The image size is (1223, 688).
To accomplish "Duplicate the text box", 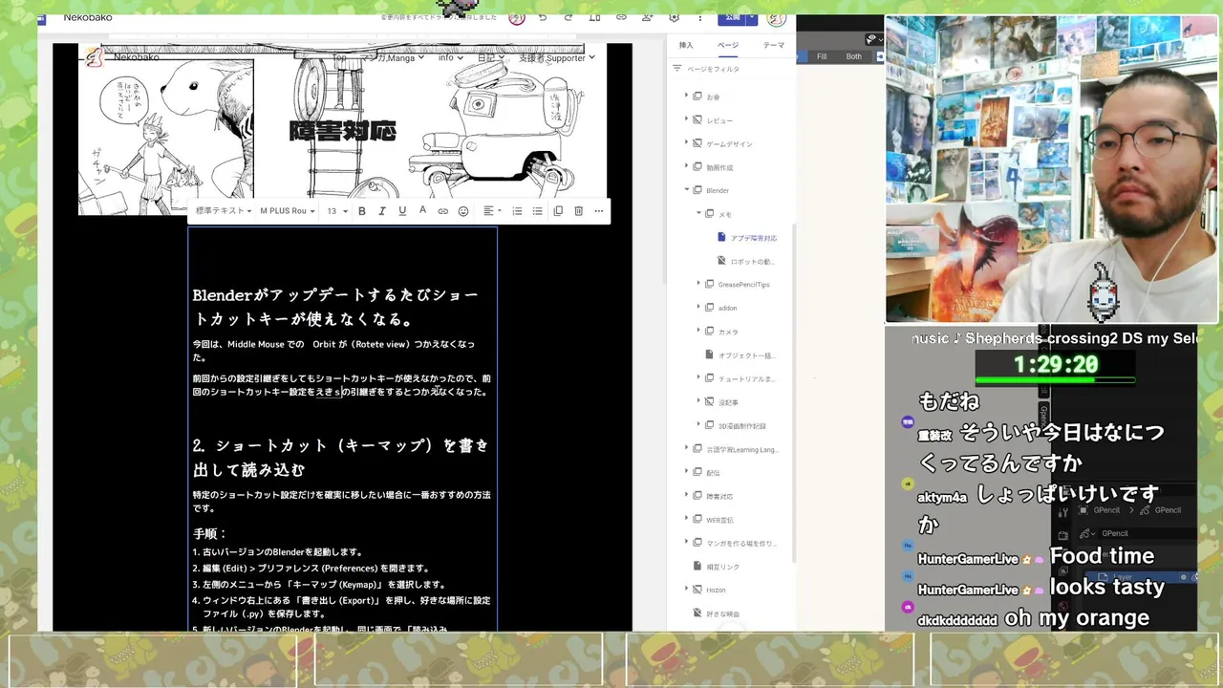I will [558, 211].
